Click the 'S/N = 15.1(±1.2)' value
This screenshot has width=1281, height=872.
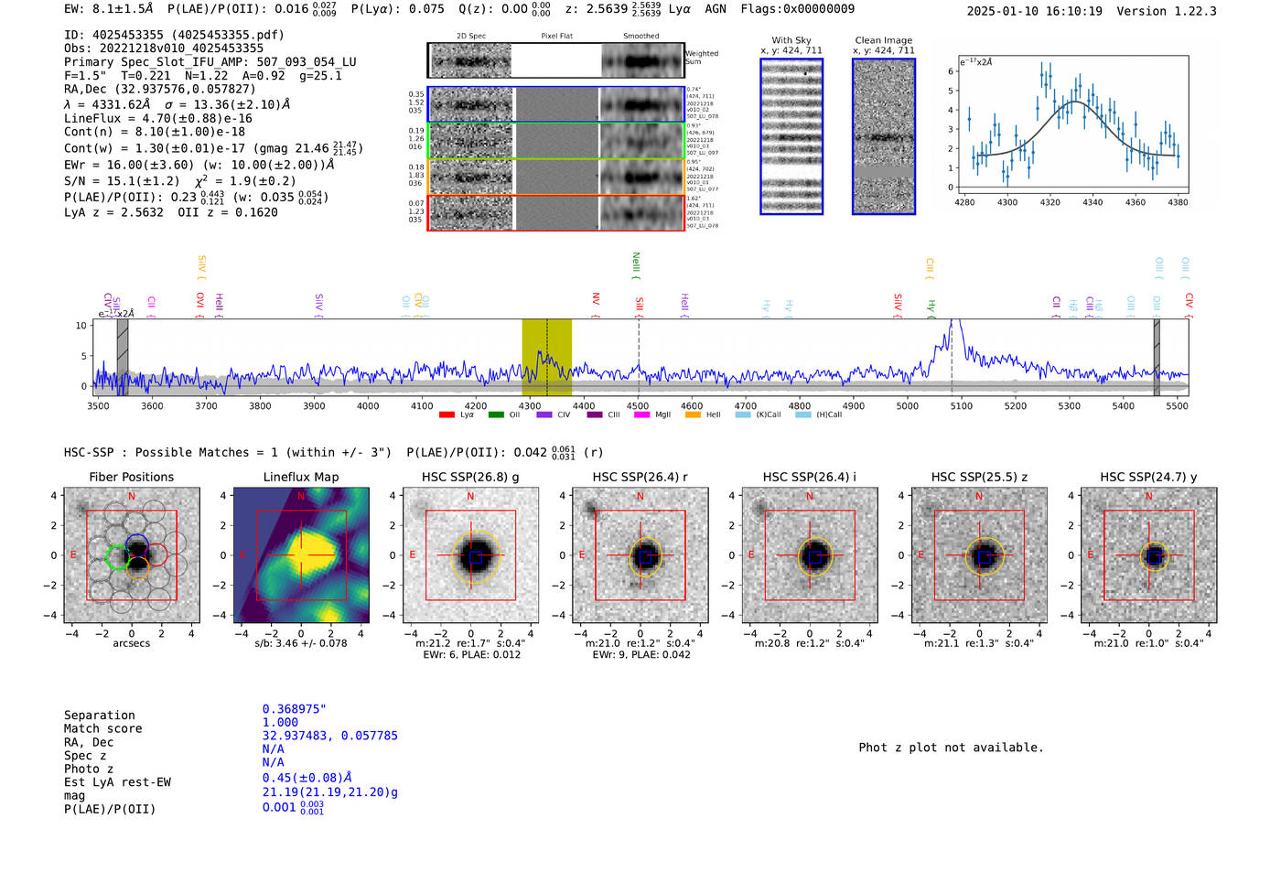(122, 181)
